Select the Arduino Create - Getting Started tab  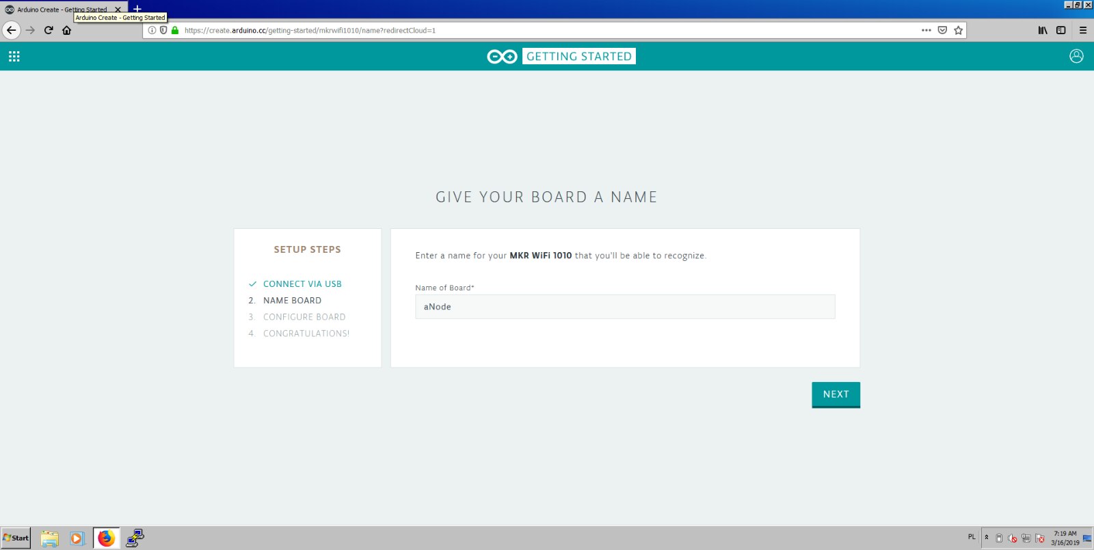(62, 10)
